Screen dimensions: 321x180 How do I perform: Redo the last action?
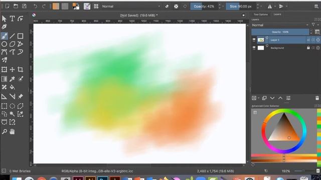coord(44,6)
